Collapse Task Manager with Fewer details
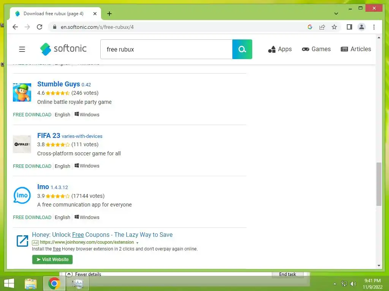Viewport: 389px width, 291px height. (x=83, y=274)
